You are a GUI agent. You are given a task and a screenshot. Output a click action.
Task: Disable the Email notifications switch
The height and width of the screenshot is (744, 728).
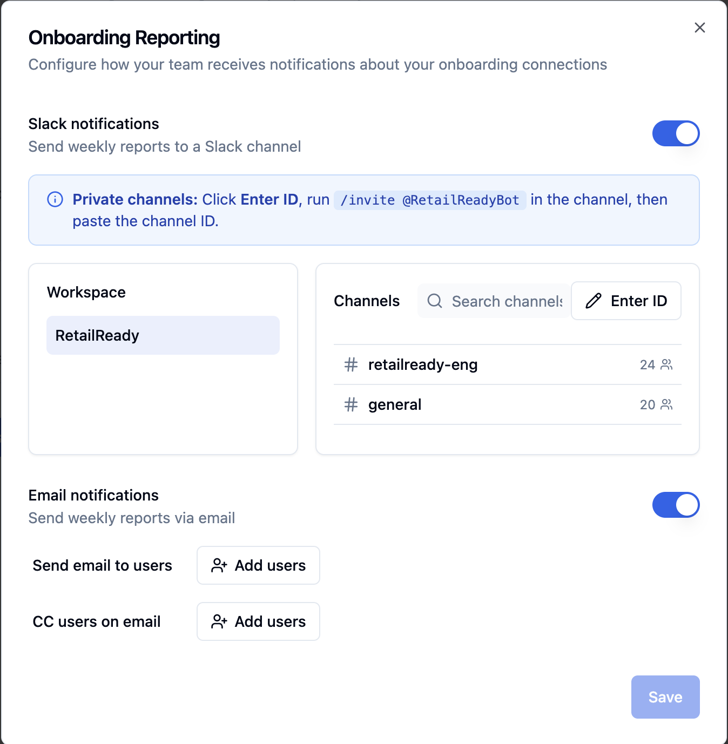tap(676, 505)
